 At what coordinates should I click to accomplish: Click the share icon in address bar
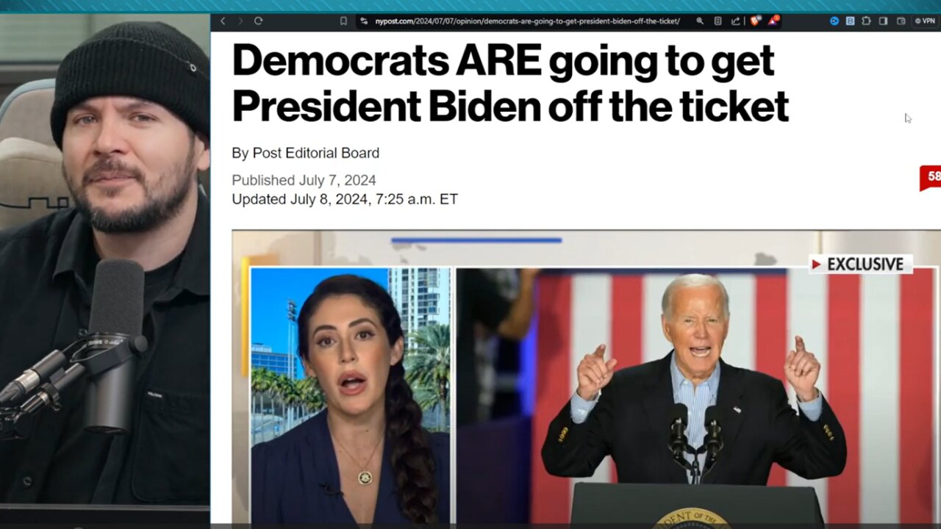(x=735, y=21)
